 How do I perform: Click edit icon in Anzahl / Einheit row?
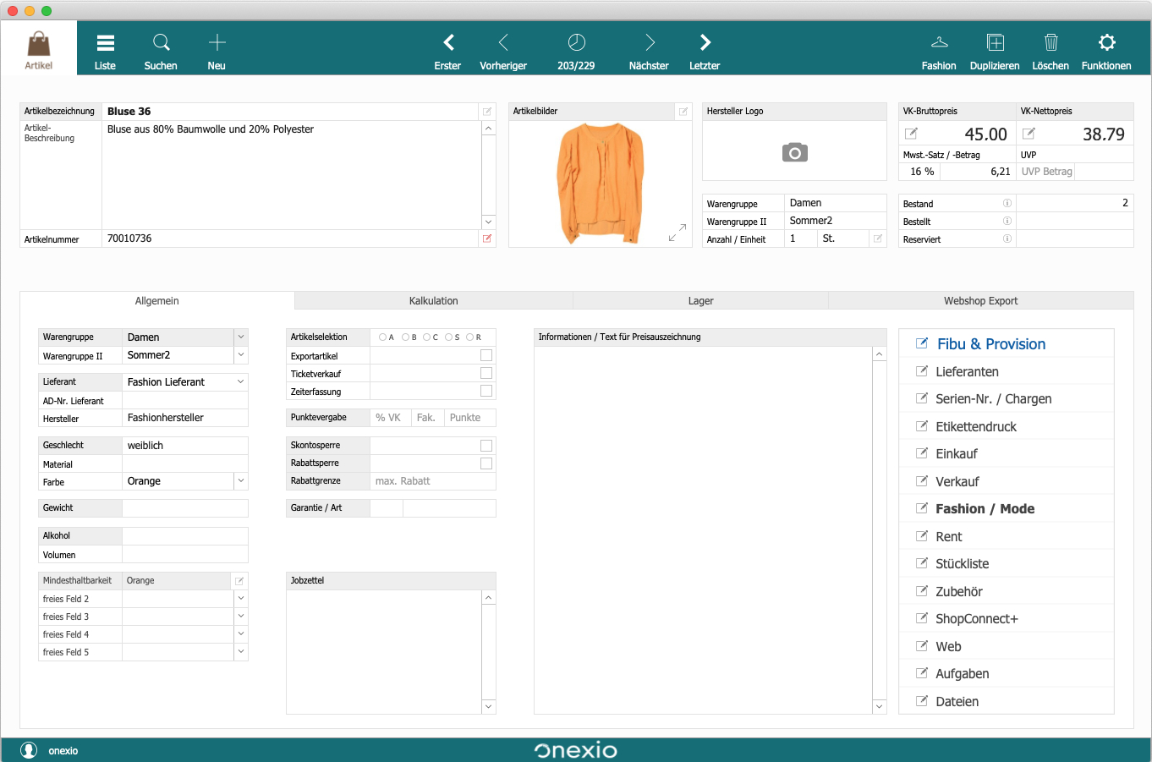click(x=878, y=239)
